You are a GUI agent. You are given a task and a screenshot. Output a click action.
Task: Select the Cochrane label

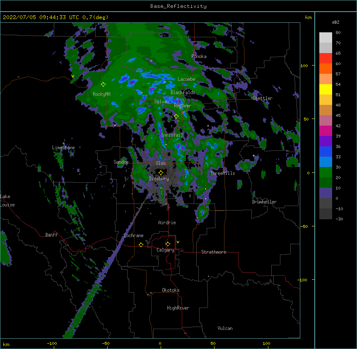134,235
